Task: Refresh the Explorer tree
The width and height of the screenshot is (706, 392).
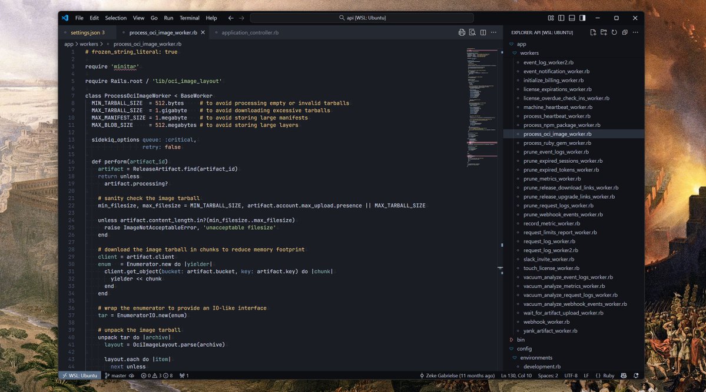Action: 614,32
